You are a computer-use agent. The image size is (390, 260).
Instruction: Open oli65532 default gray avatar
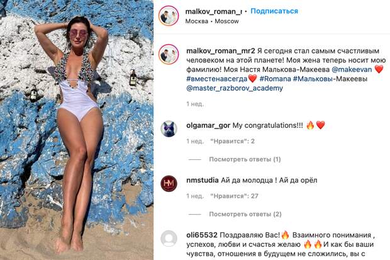click(x=169, y=239)
